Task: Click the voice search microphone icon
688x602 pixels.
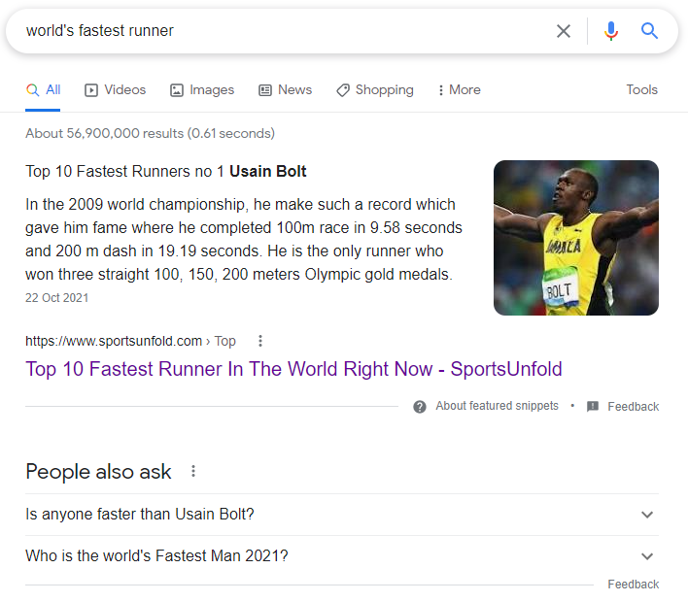Action: tap(610, 31)
